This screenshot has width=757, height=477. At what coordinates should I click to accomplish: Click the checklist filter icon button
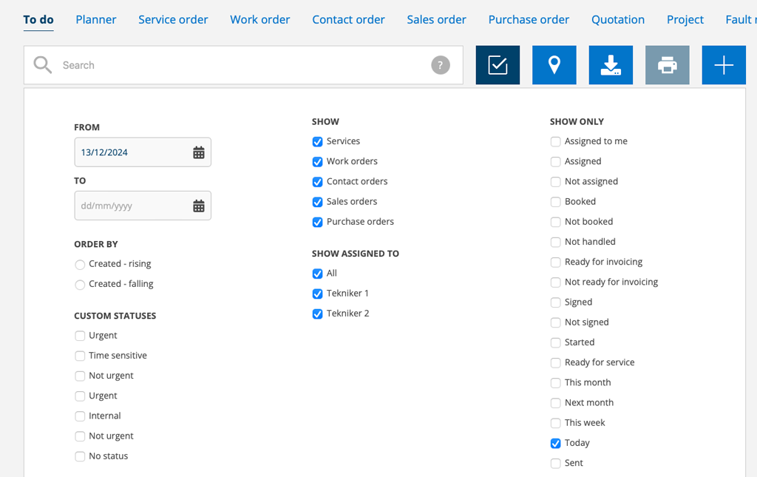click(498, 65)
